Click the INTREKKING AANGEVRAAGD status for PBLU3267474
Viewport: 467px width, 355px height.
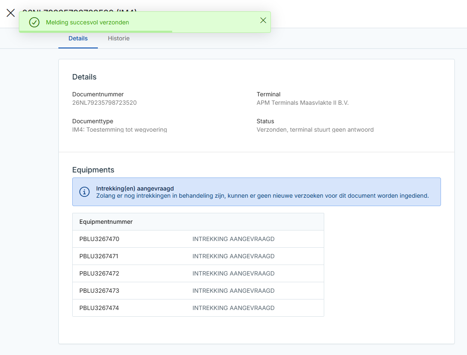[233, 308]
